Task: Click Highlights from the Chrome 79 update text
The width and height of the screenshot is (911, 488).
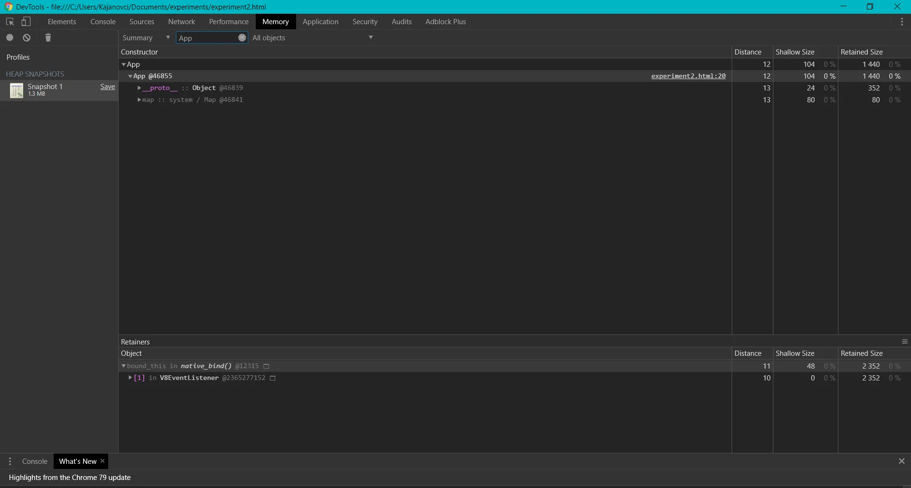Action: click(x=70, y=478)
